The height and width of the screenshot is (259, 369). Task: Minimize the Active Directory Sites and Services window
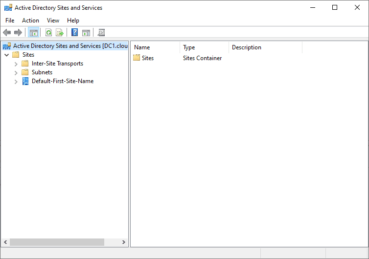pyautogui.click(x=313, y=7)
